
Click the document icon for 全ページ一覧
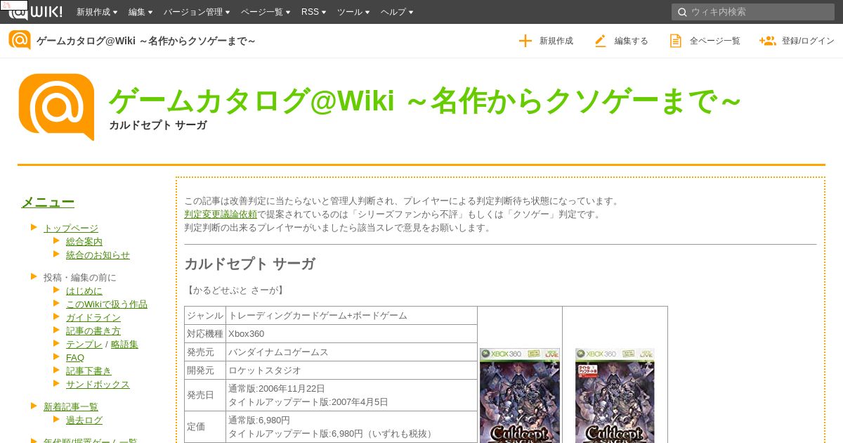(x=675, y=41)
